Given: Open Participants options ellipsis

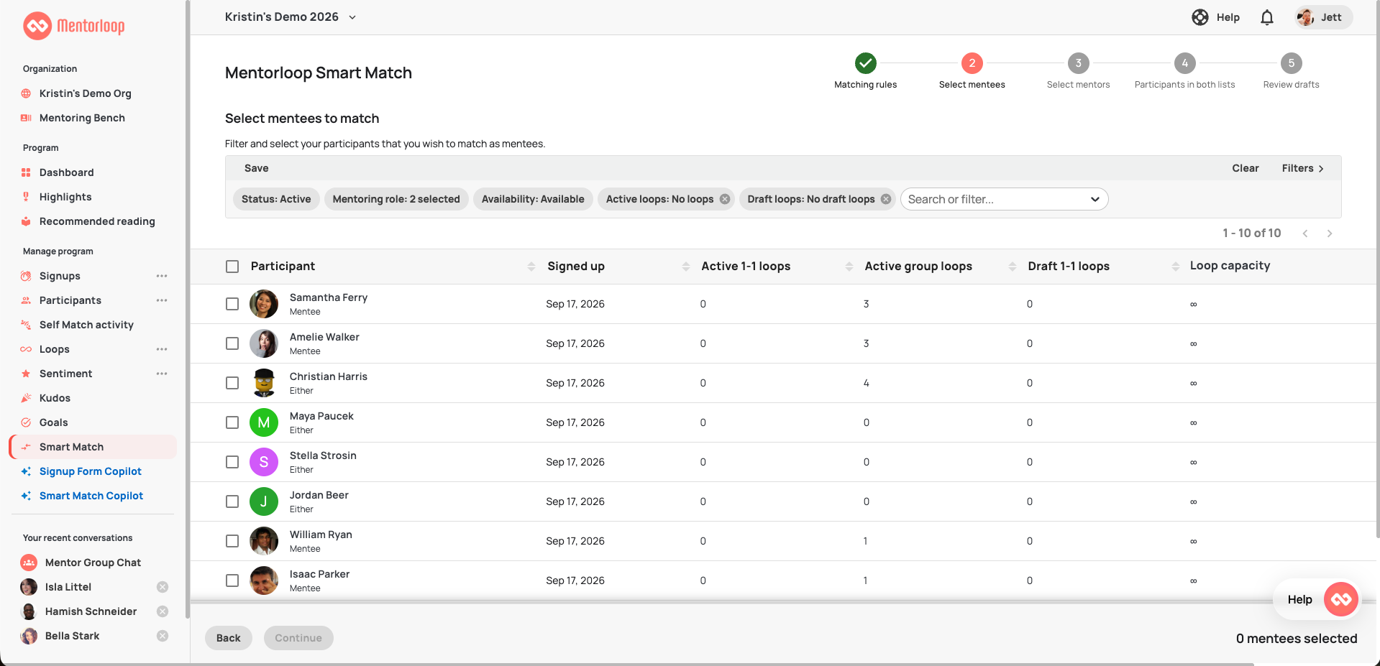Looking at the screenshot, I should [162, 300].
